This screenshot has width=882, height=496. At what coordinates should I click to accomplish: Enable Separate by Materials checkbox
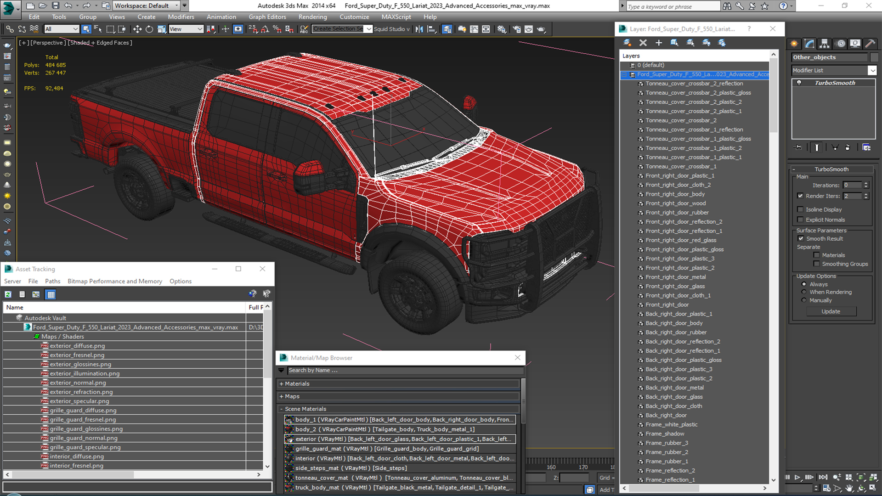[x=816, y=255]
